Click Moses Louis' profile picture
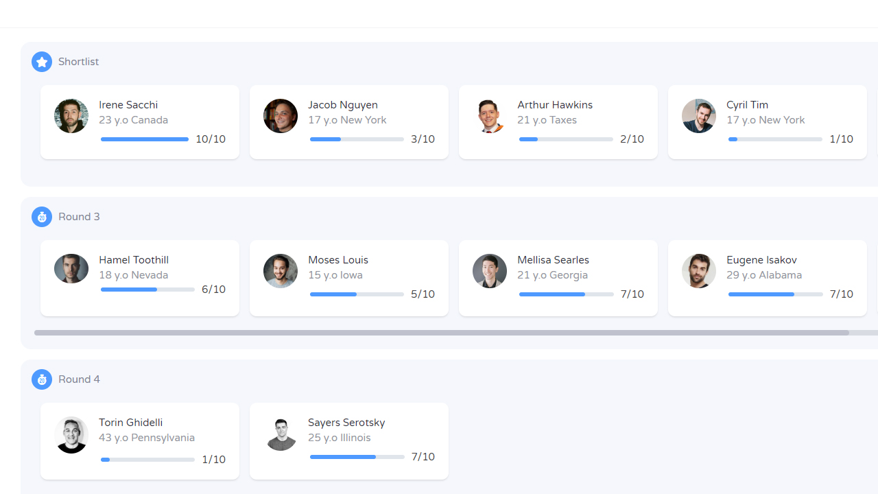Image resolution: width=878 pixels, height=494 pixels. click(x=281, y=271)
